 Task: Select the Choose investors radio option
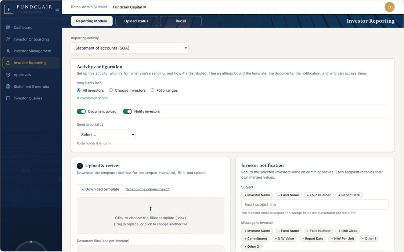[111, 90]
